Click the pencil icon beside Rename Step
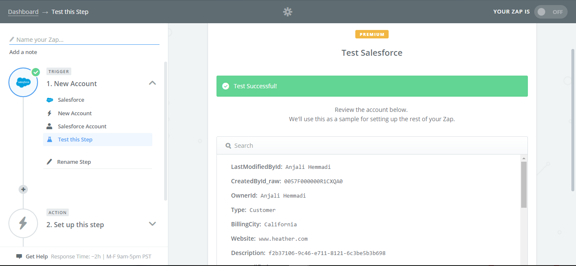Viewport: 576px width, 266px height. 49,162
